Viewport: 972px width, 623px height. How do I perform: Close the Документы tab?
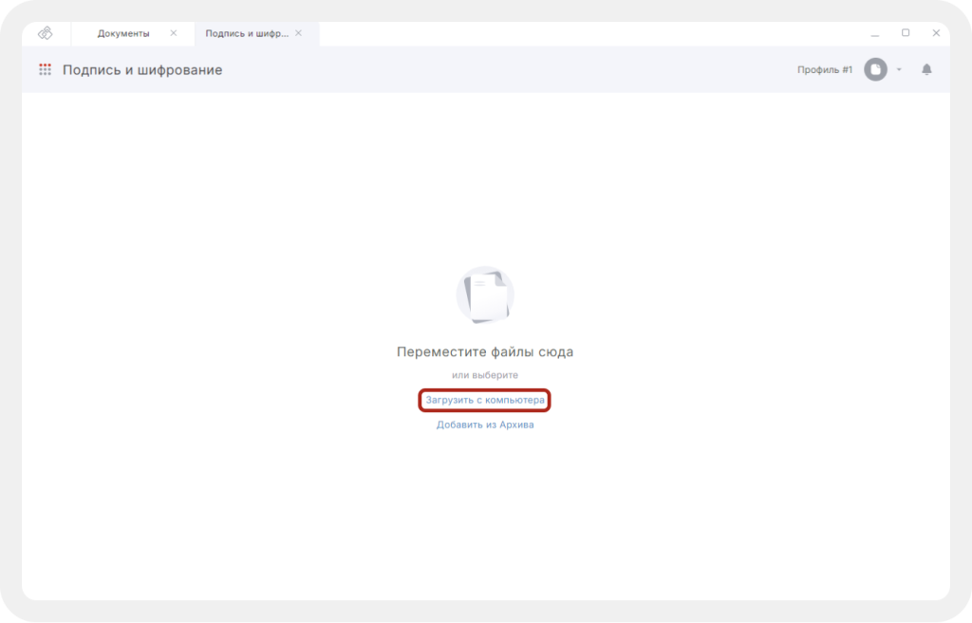[173, 33]
